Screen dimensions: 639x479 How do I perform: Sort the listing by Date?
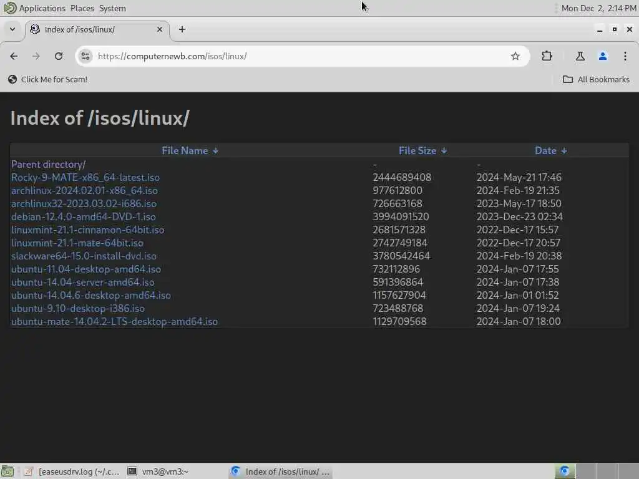point(550,151)
